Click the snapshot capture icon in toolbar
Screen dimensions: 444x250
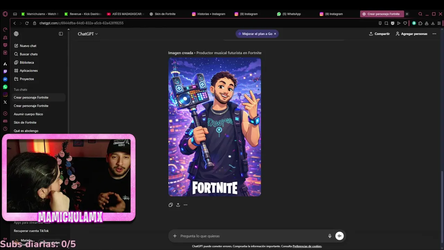click(386, 23)
